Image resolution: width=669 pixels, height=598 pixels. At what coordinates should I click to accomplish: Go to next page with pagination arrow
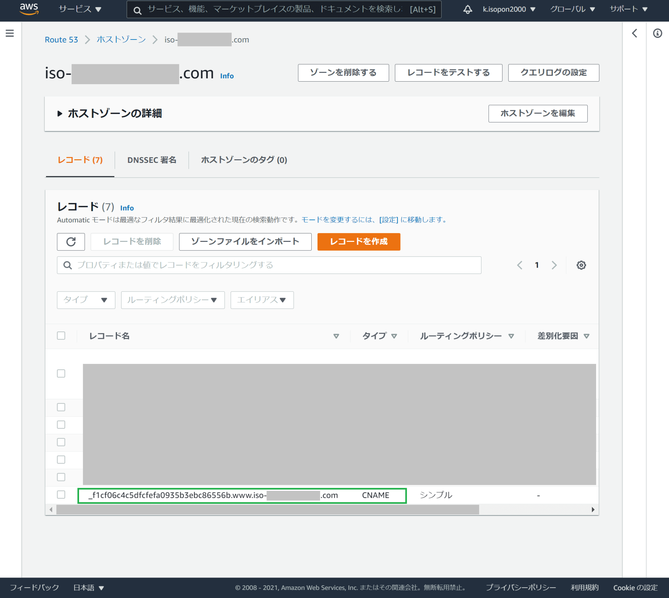pos(555,265)
